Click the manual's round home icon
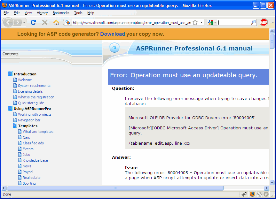This screenshot has width=276, height=199. (x=114, y=48)
